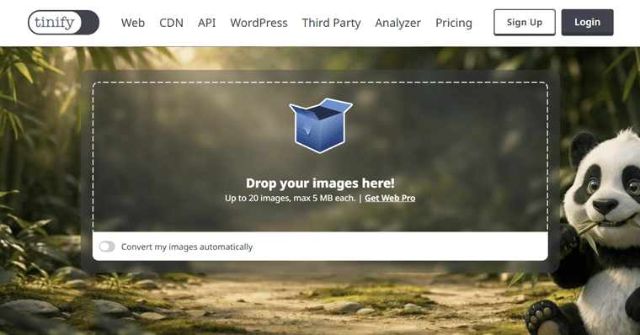The width and height of the screenshot is (640, 335).
Task: Go to the CDN page
Action: point(171,23)
